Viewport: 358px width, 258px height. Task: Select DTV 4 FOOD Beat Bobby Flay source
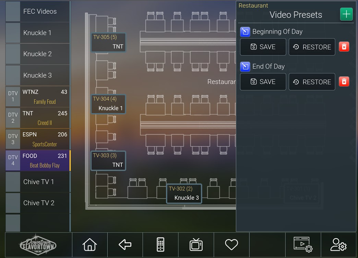pyautogui.click(x=37, y=160)
